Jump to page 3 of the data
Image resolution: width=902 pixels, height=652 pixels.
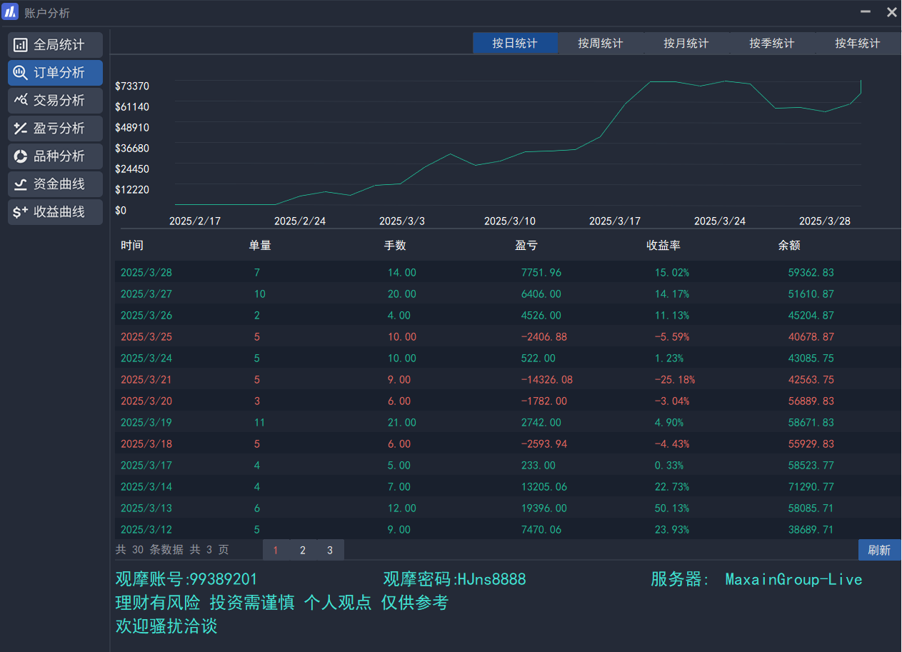[x=330, y=551]
